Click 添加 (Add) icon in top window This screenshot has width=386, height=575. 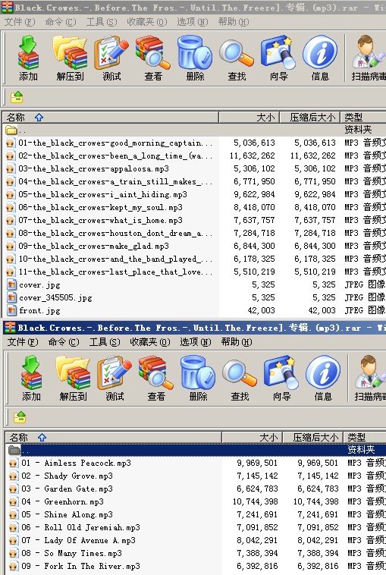pyautogui.click(x=28, y=58)
